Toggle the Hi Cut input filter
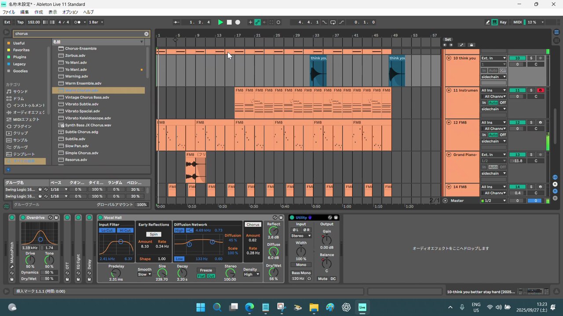The image size is (563, 316). tap(125, 230)
